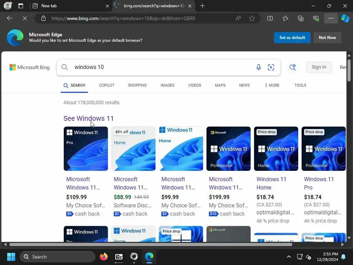This screenshot has height=265, width=353.
Task: Click the Bing deep search icon
Action: [293, 67]
